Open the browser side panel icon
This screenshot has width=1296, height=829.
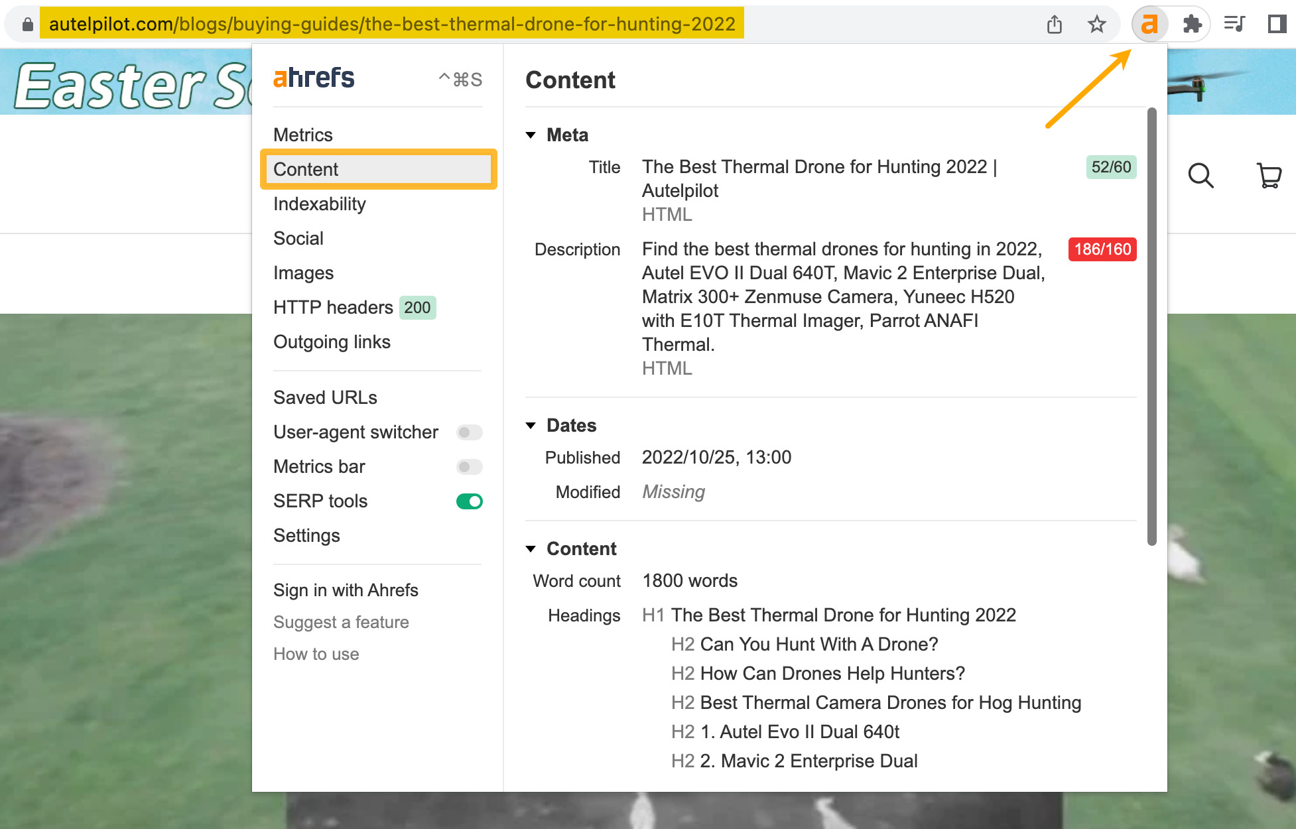pyautogui.click(x=1275, y=24)
